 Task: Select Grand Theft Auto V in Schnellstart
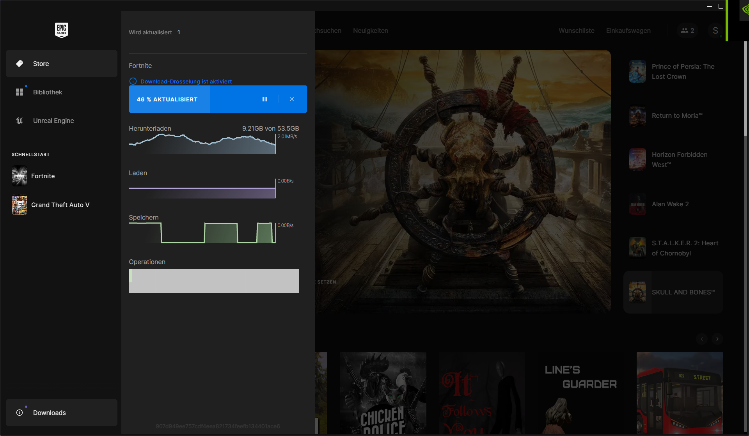(60, 205)
